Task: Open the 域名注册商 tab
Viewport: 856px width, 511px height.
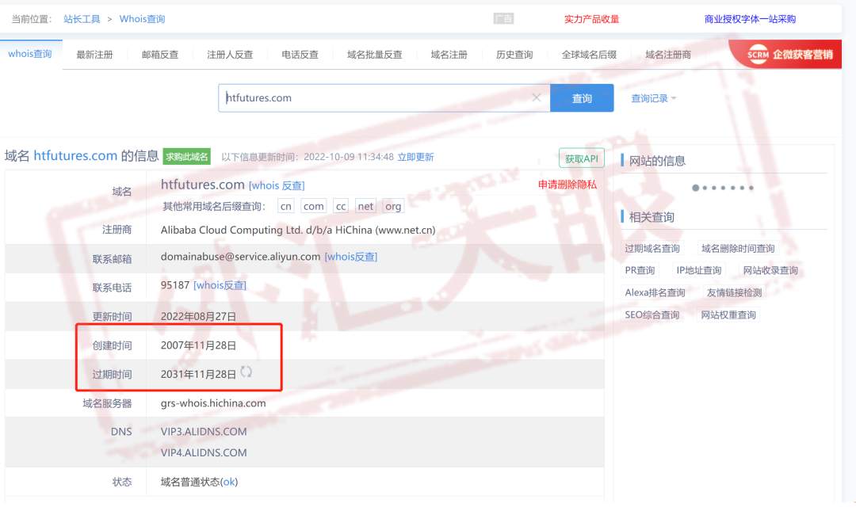Action: (667, 55)
